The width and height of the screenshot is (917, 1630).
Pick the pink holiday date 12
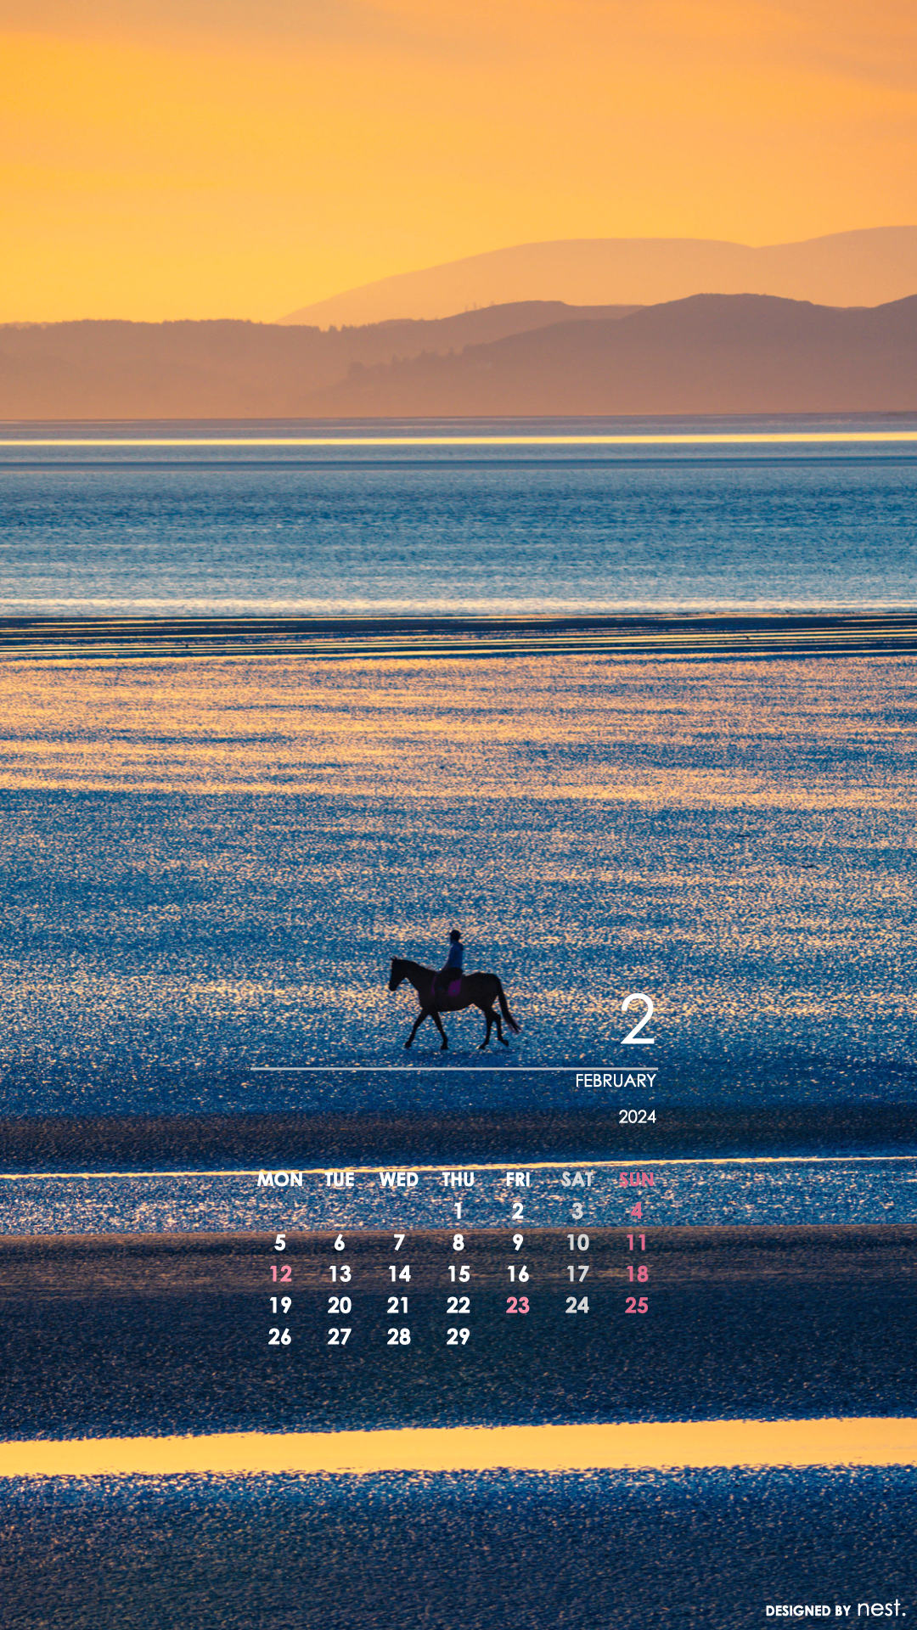click(x=280, y=1274)
